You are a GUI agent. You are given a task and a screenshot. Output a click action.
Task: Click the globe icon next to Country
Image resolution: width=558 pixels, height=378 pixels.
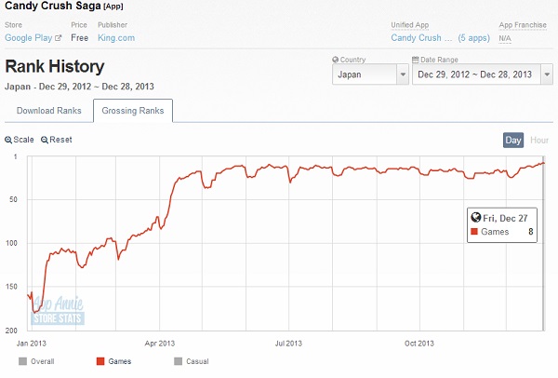[x=335, y=60]
